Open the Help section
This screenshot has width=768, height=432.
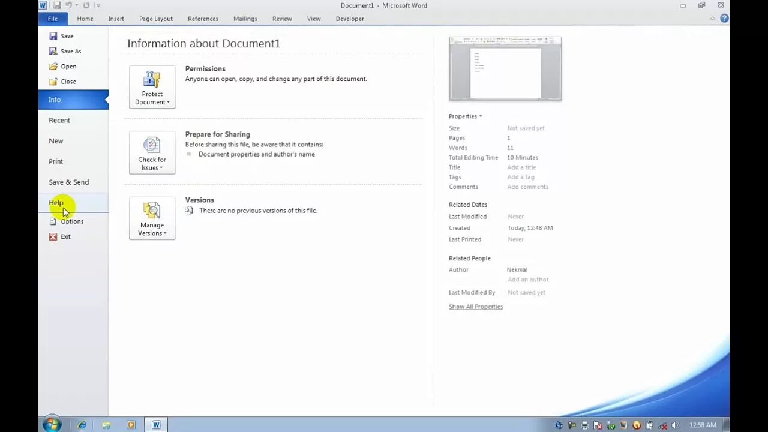73,203
